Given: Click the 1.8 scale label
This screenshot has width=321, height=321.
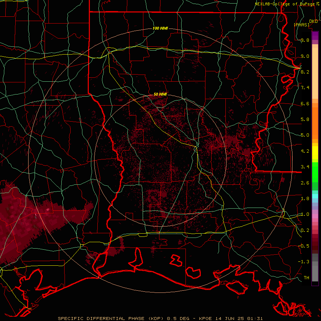Looking at the screenshot, I should [x=305, y=199].
